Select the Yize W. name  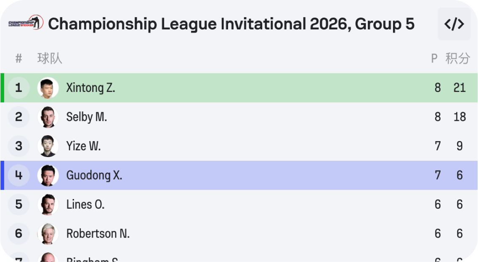83,146
